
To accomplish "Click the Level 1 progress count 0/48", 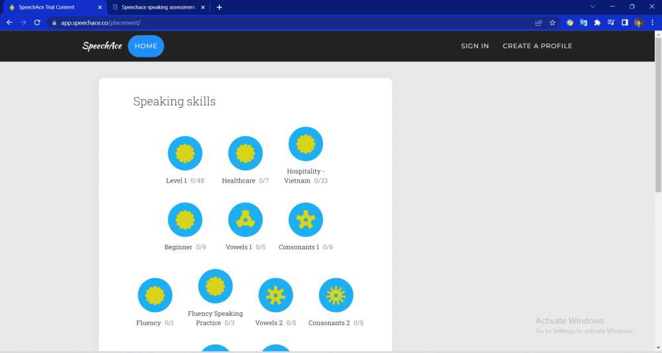I will coord(197,180).
